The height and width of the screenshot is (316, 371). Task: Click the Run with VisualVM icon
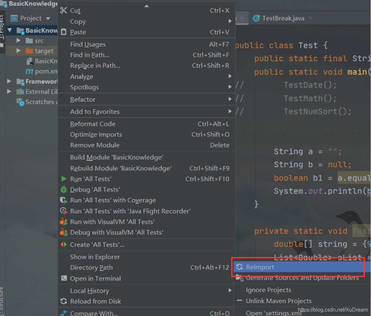click(x=63, y=222)
